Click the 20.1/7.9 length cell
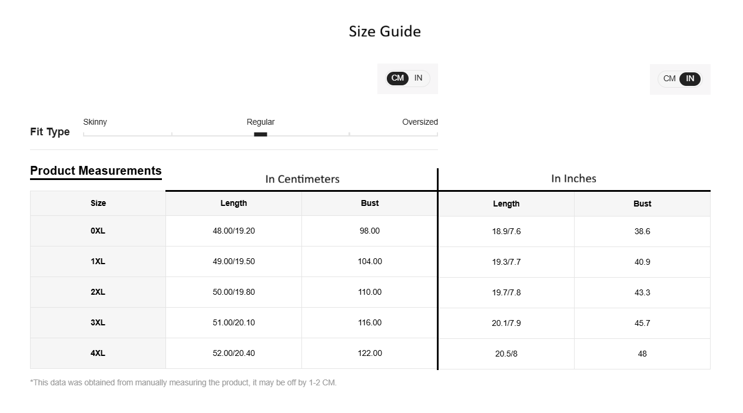Viewport: 743px width, 413px height. click(506, 323)
